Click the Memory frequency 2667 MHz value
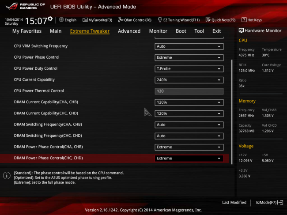 click(x=246, y=116)
